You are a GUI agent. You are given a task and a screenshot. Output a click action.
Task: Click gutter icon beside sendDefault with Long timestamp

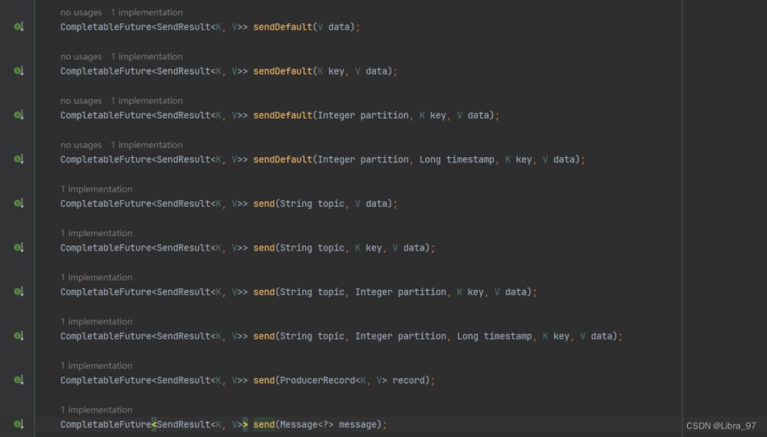[18, 159]
